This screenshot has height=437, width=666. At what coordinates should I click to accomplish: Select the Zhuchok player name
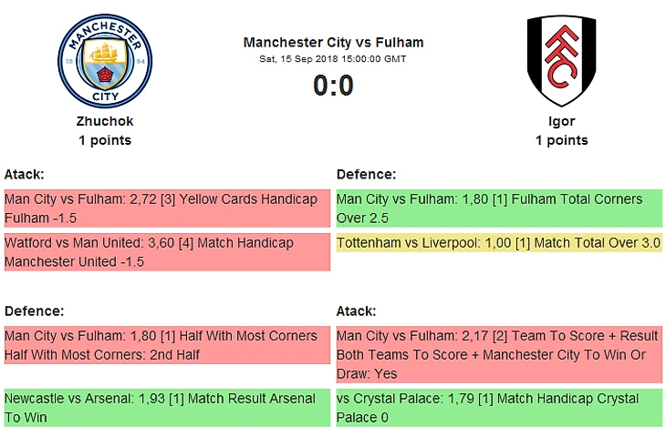click(x=105, y=121)
